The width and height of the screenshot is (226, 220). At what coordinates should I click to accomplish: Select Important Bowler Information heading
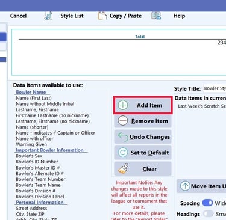click(49, 150)
